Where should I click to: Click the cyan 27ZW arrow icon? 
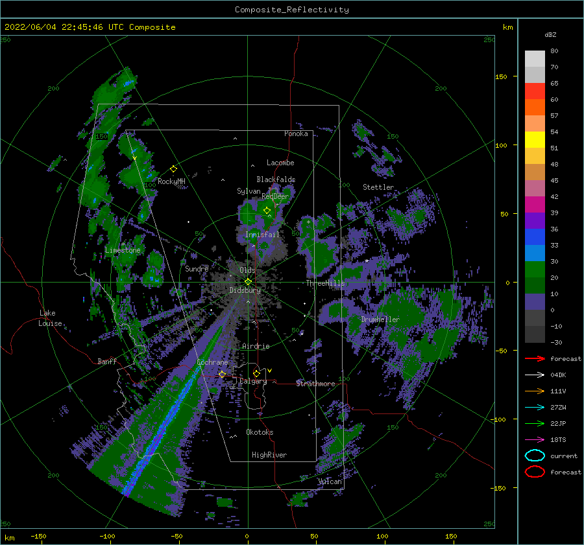point(535,408)
